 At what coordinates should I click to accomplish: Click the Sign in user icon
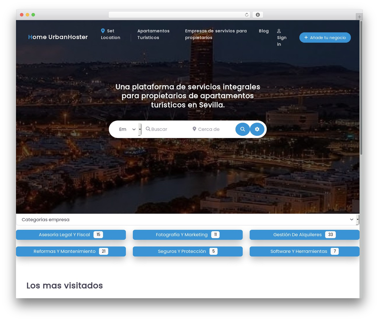[279, 31]
